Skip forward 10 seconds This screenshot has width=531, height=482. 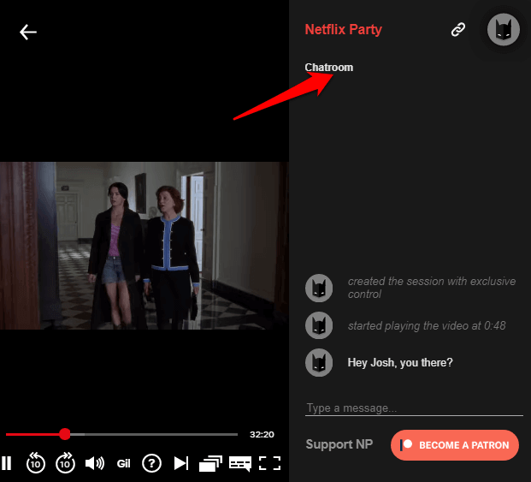point(65,462)
